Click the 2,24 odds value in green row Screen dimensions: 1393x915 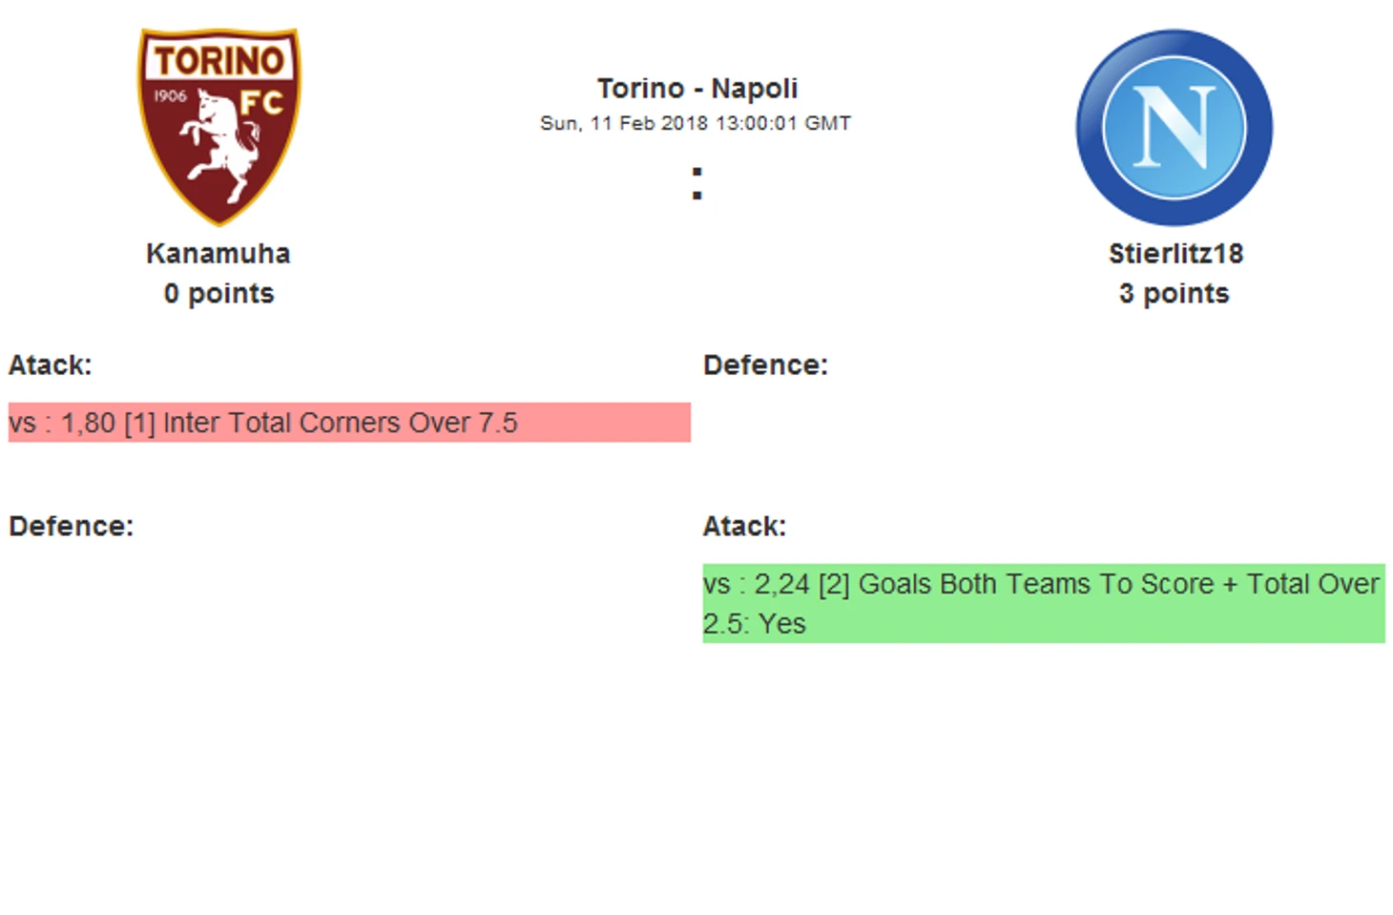click(x=781, y=584)
